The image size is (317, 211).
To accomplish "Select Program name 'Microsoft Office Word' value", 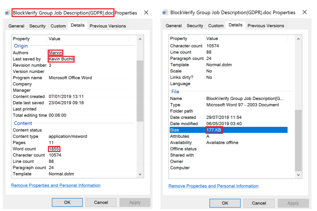I will [70, 78].
